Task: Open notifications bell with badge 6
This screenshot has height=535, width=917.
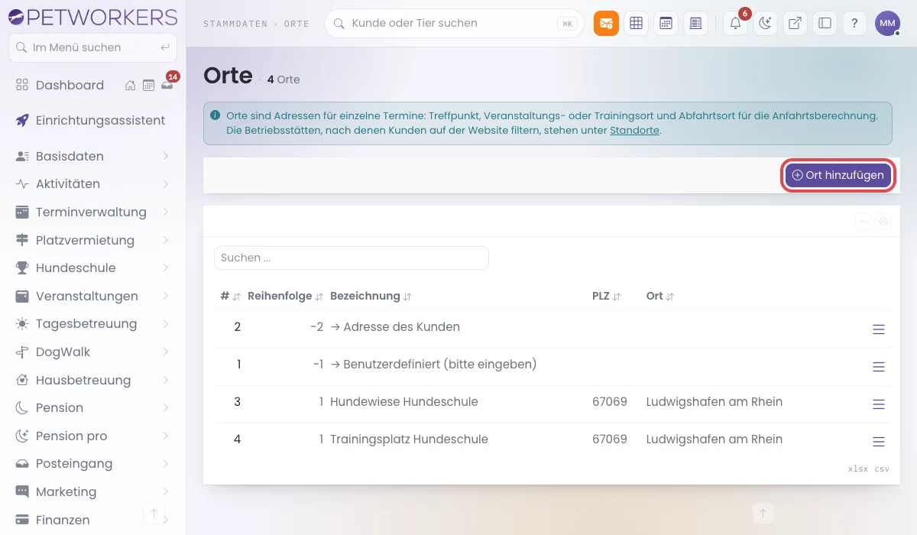Action: pyautogui.click(x=736, y=24)
